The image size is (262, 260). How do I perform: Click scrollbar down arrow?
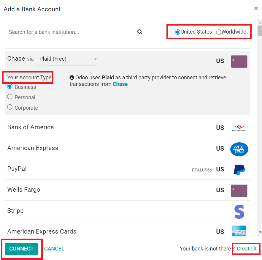(x=260, y=232)
